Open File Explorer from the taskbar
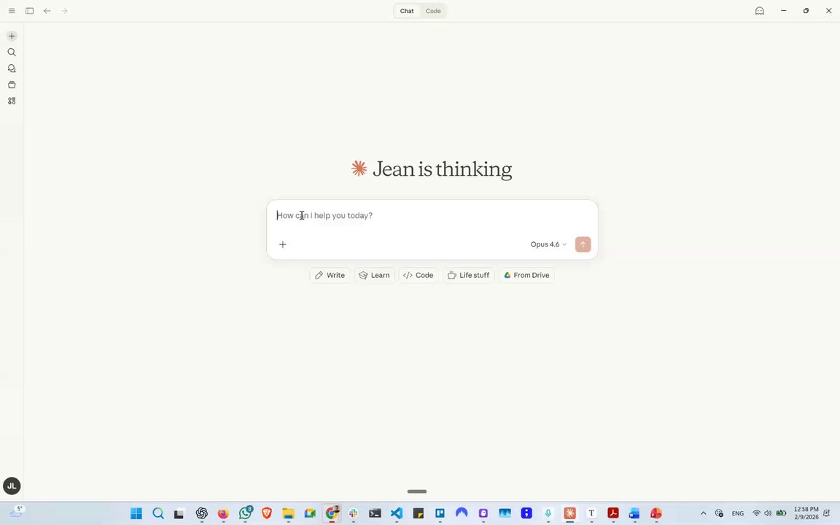 tap(288, 513)
